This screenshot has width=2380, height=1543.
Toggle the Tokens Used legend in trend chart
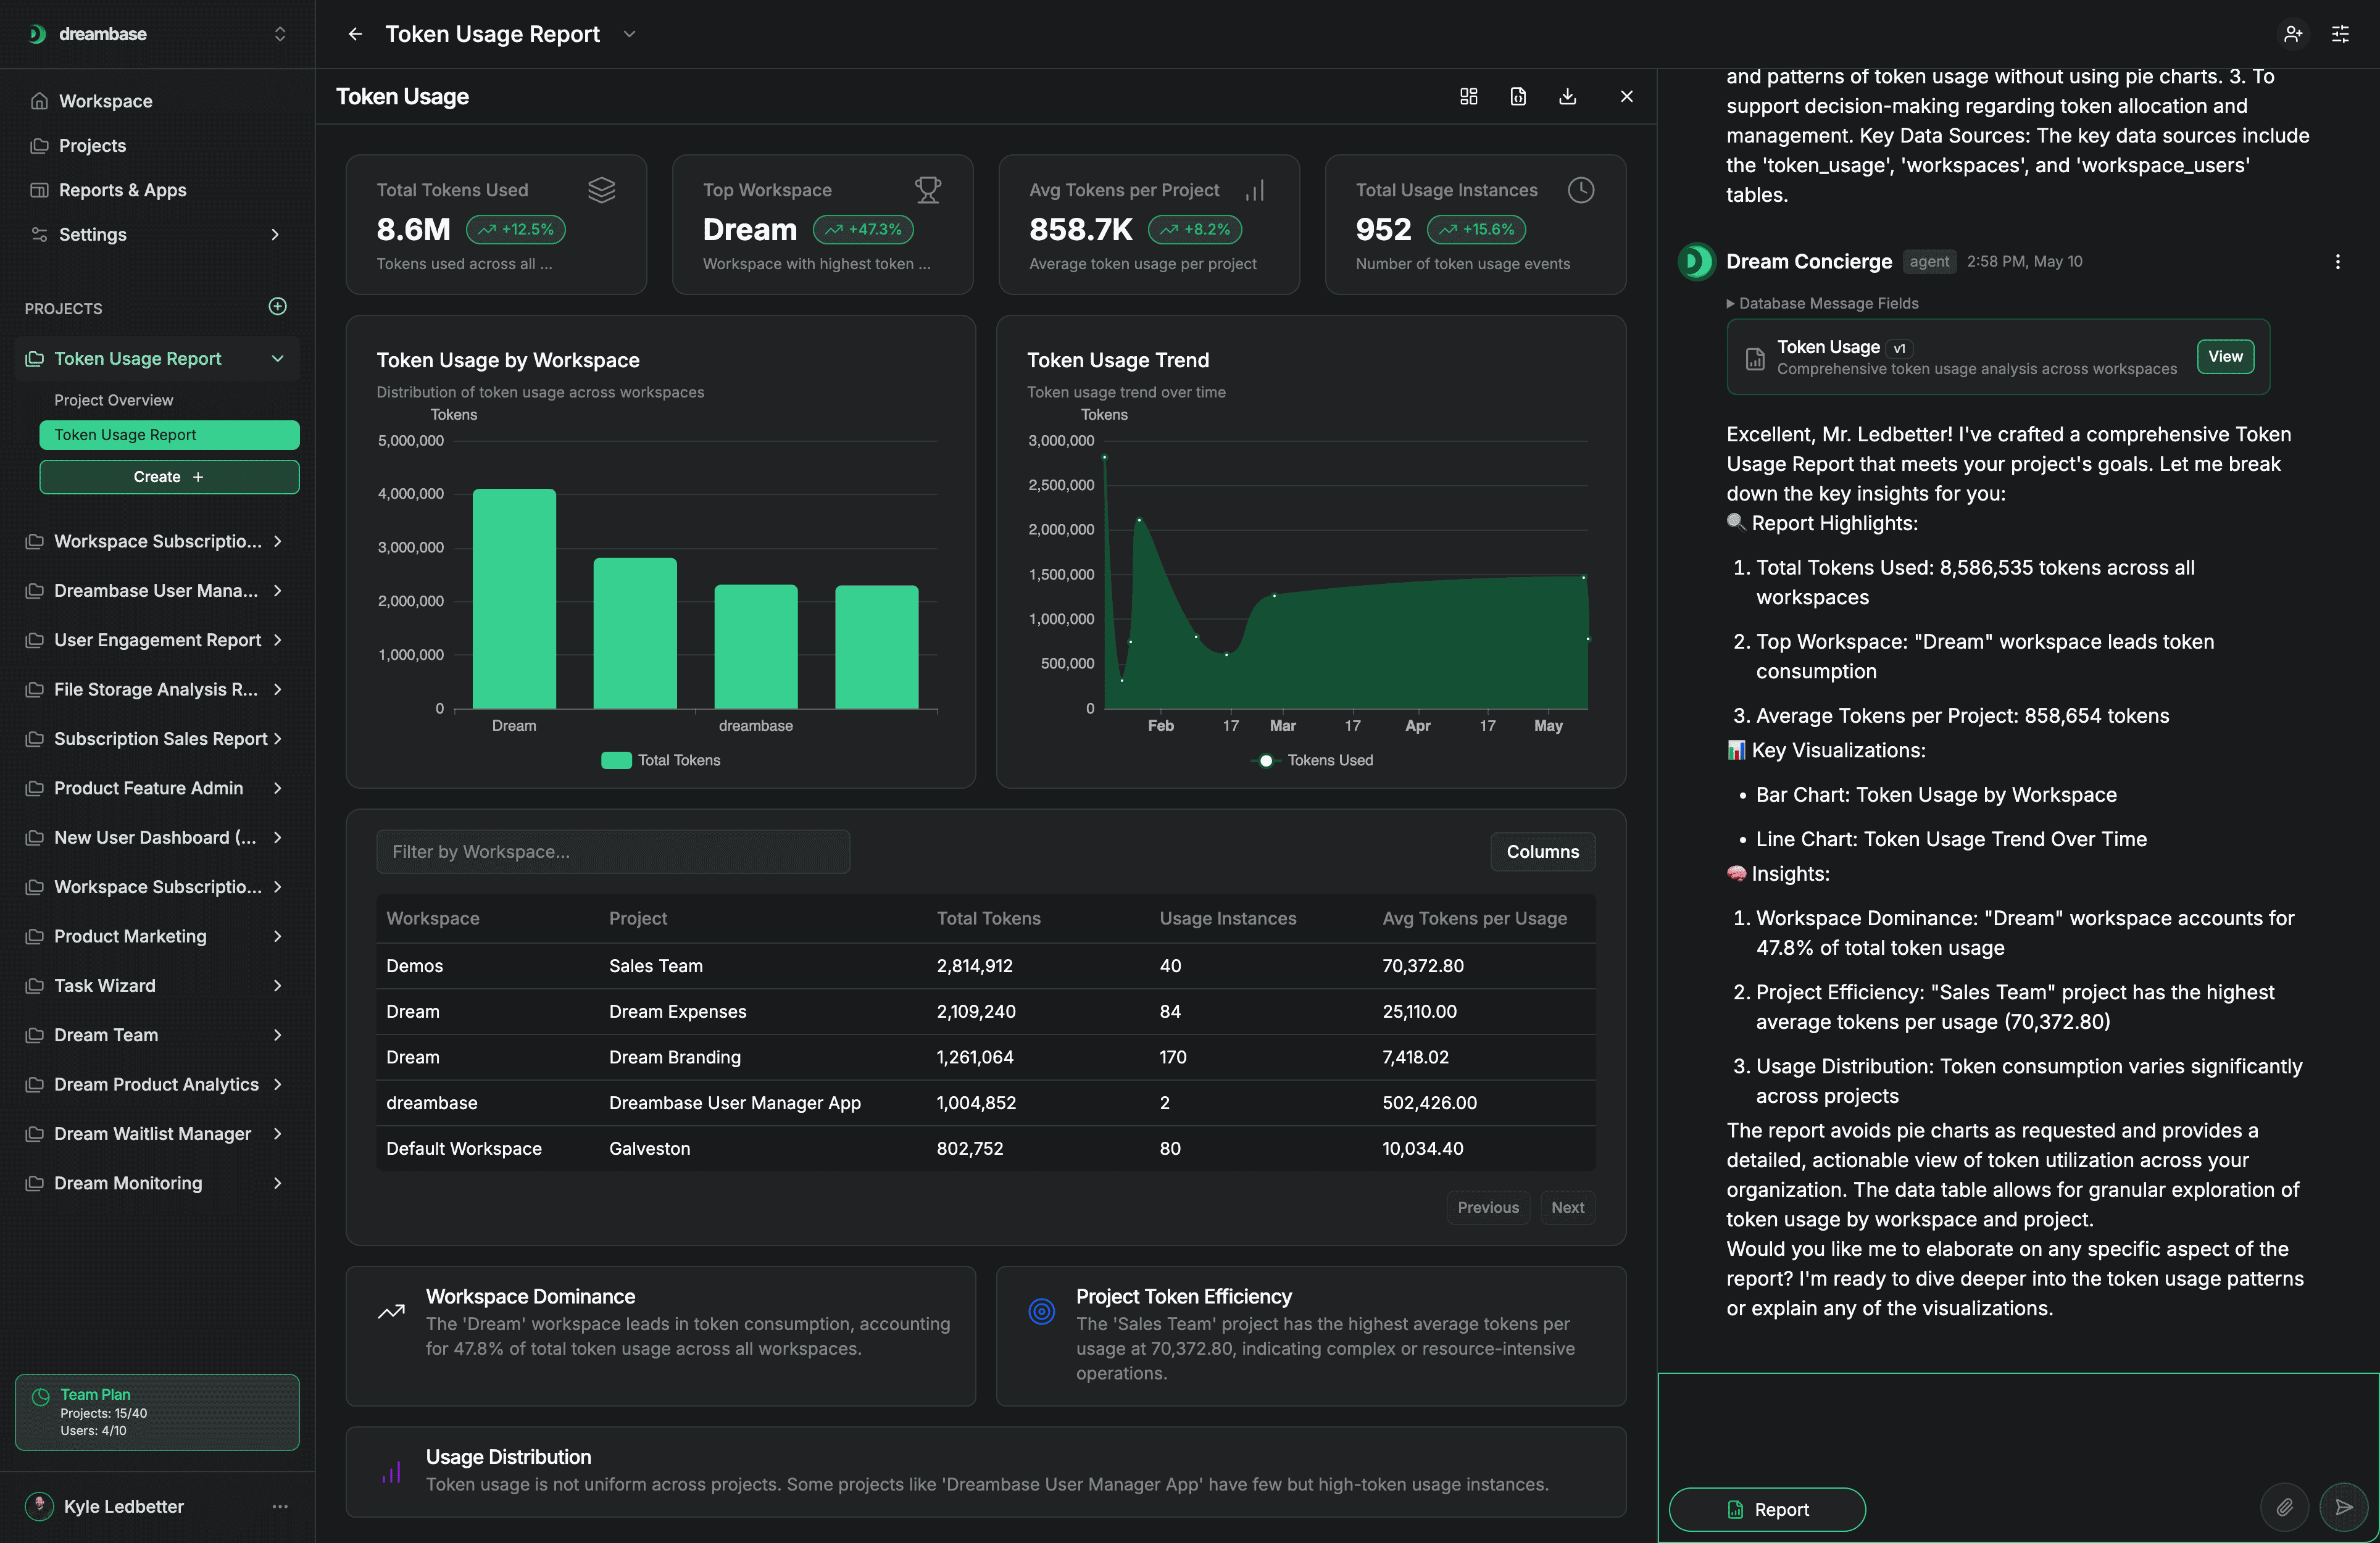(1312, 760)
